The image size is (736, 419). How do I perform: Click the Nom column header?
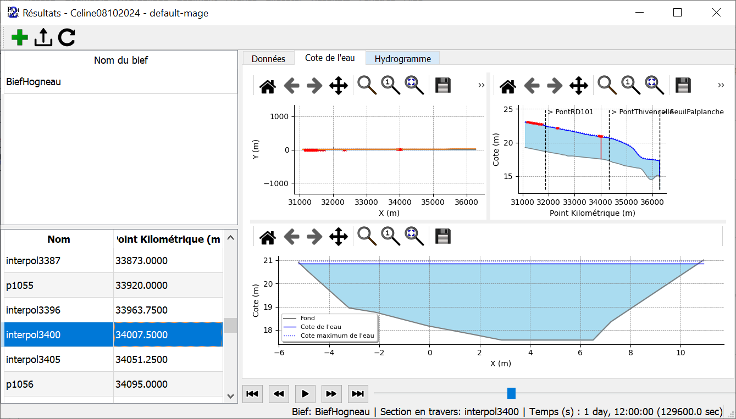pos(59,239)
